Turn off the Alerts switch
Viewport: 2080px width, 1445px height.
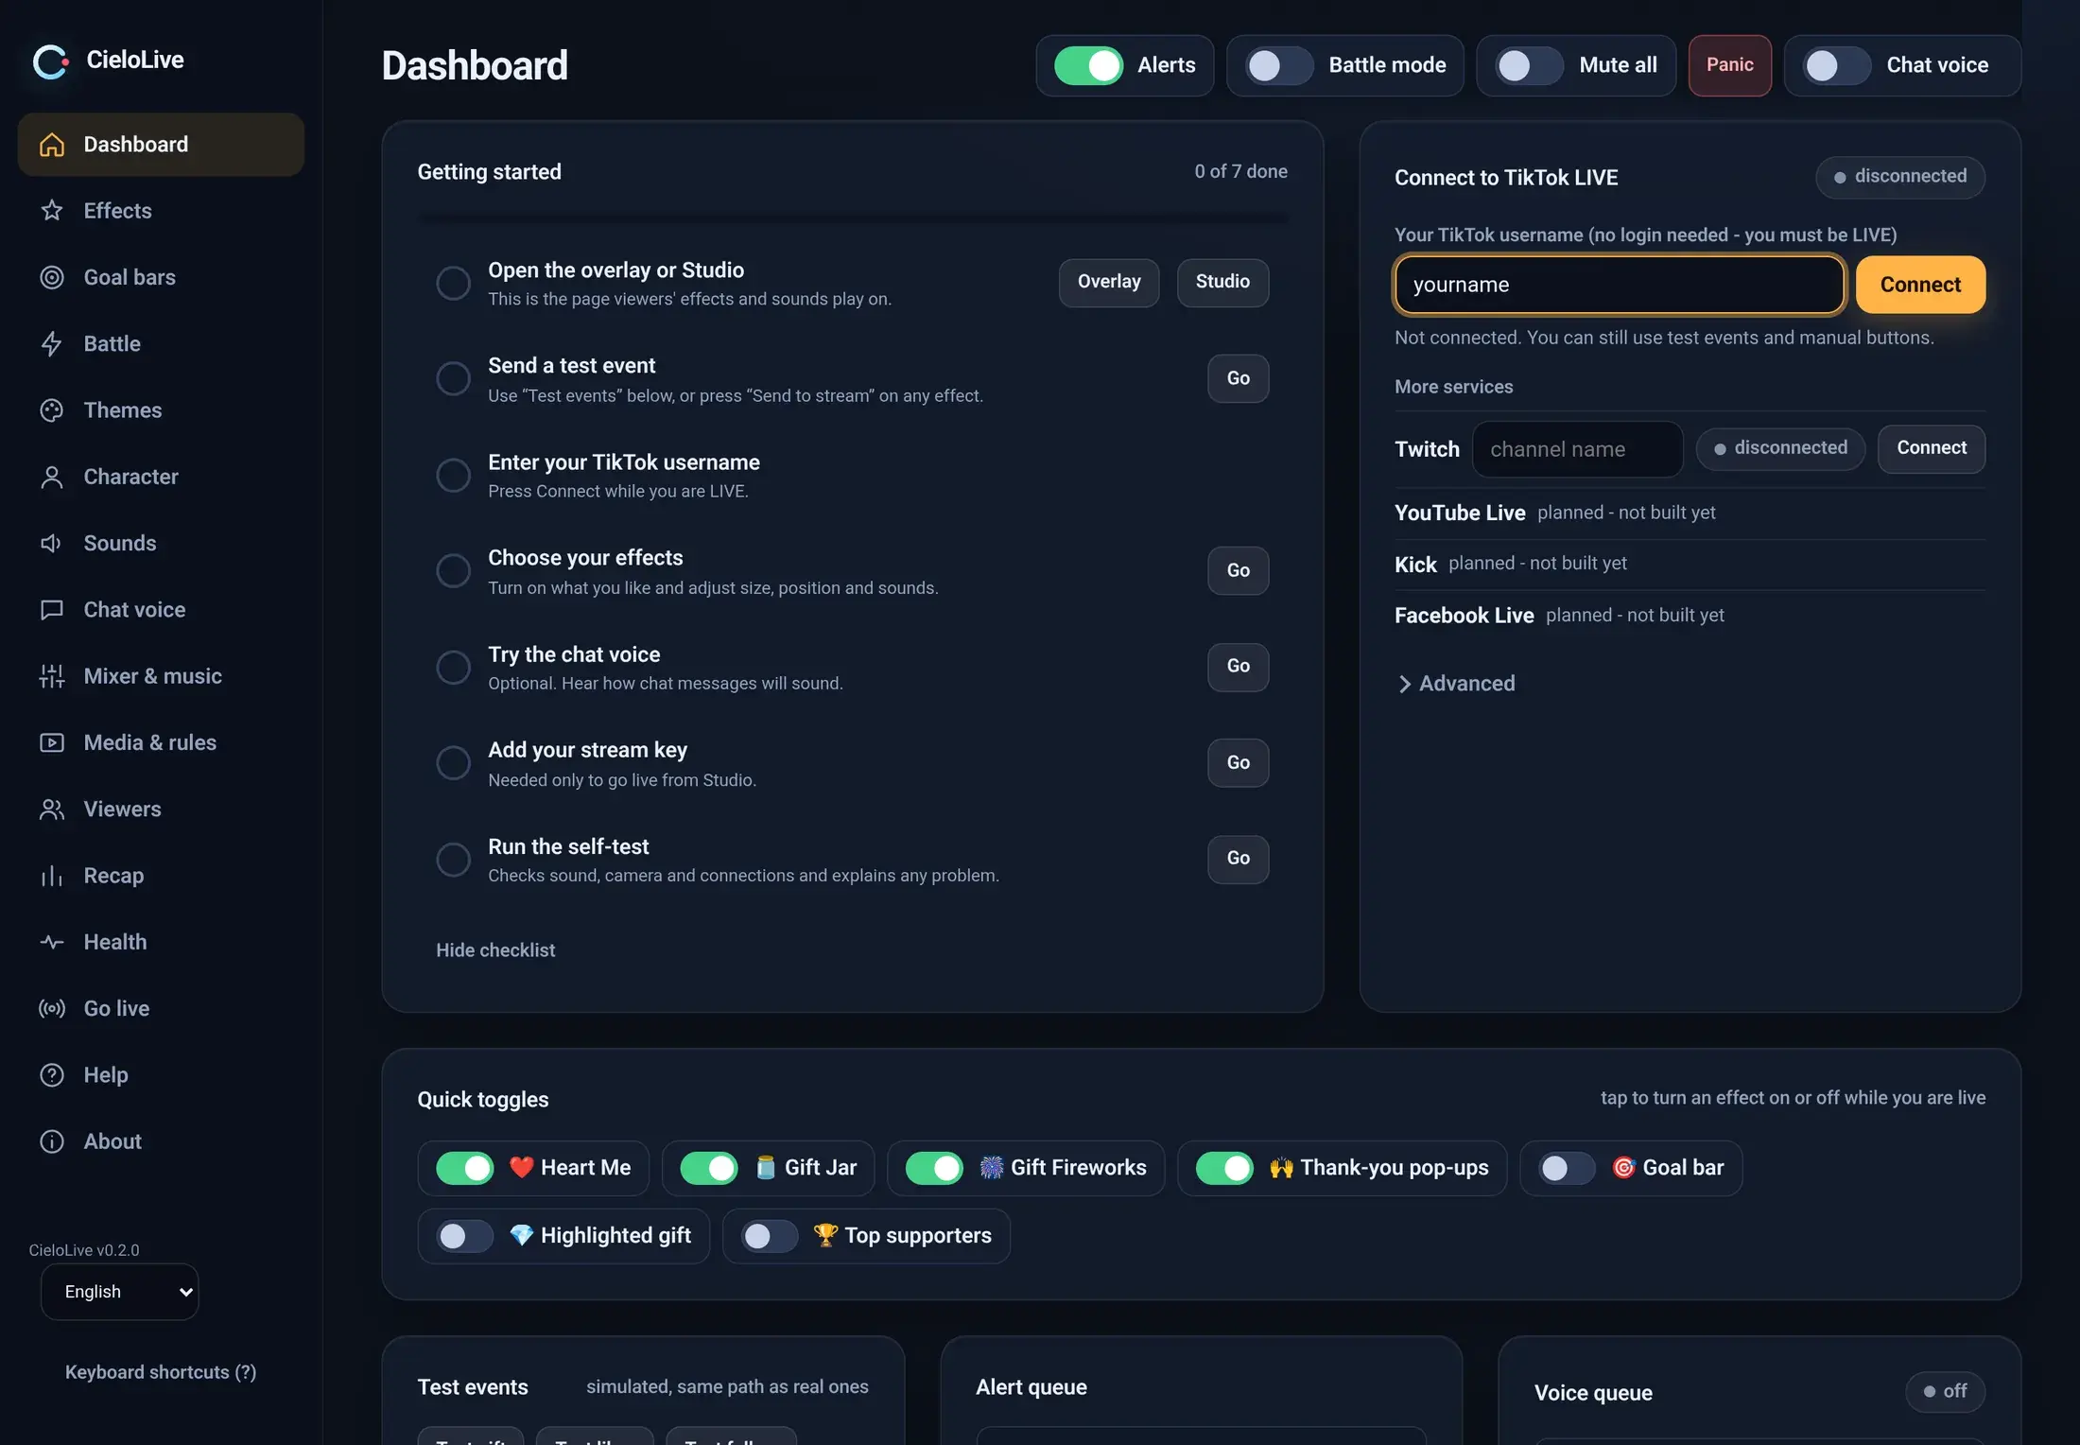click(1088, 65)
